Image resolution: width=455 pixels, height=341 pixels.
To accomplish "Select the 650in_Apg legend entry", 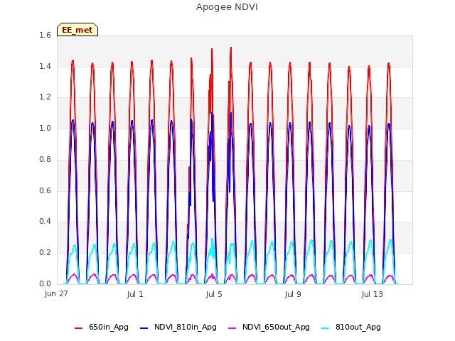I will click(x=101, y=328).
